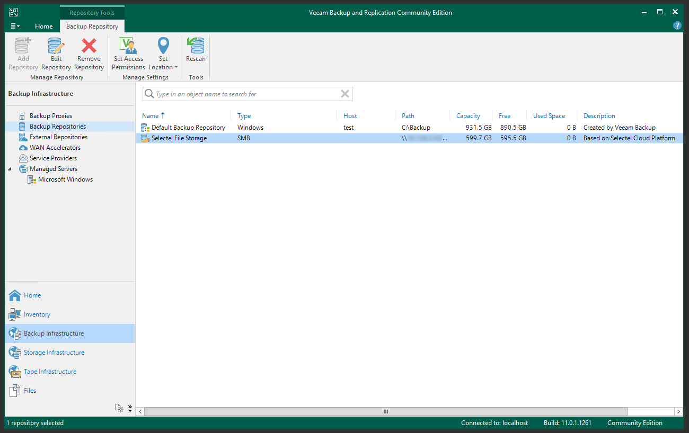Click the Files navigation icon

pos(15,391)
